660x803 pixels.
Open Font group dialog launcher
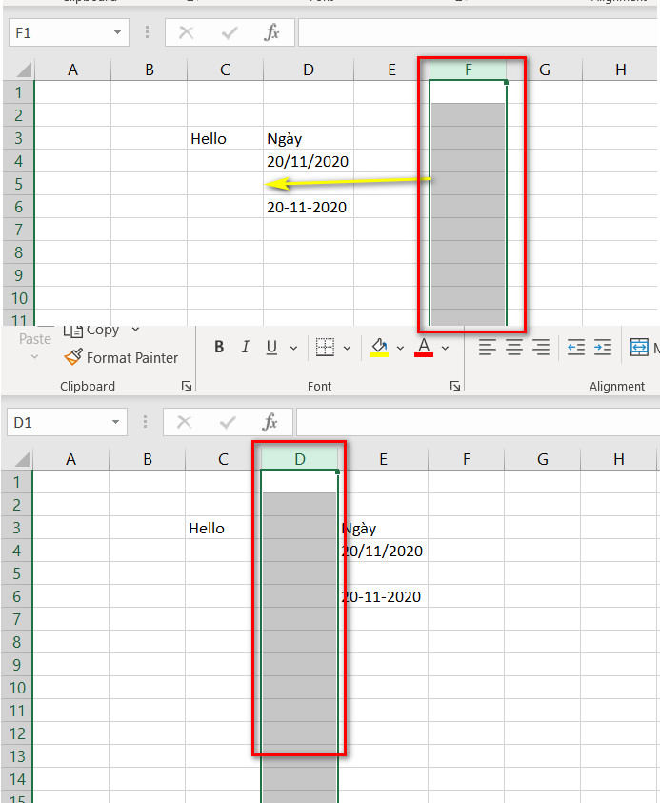point(454,386)
